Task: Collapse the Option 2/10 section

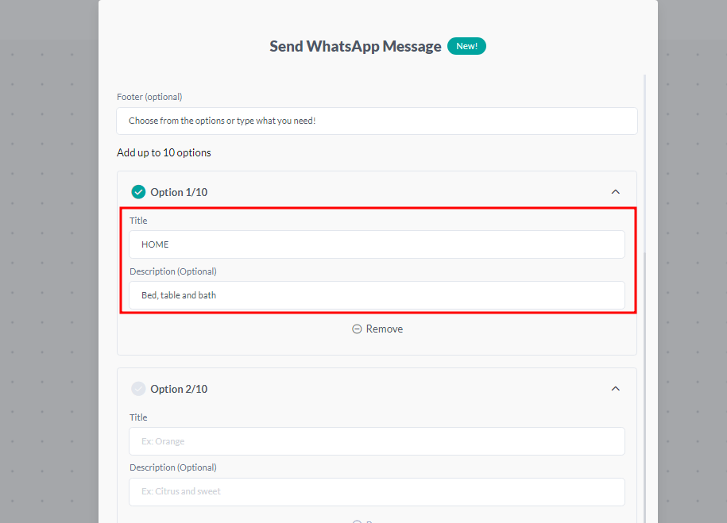Action: pos(615,389)
